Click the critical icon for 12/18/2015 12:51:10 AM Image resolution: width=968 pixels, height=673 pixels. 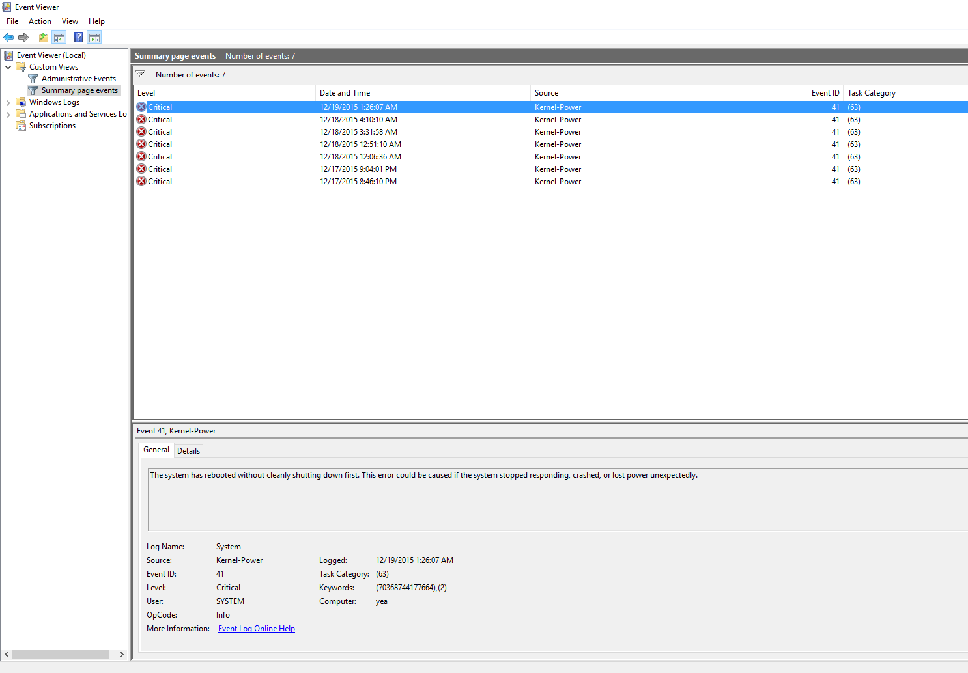(x=141, y=144)
